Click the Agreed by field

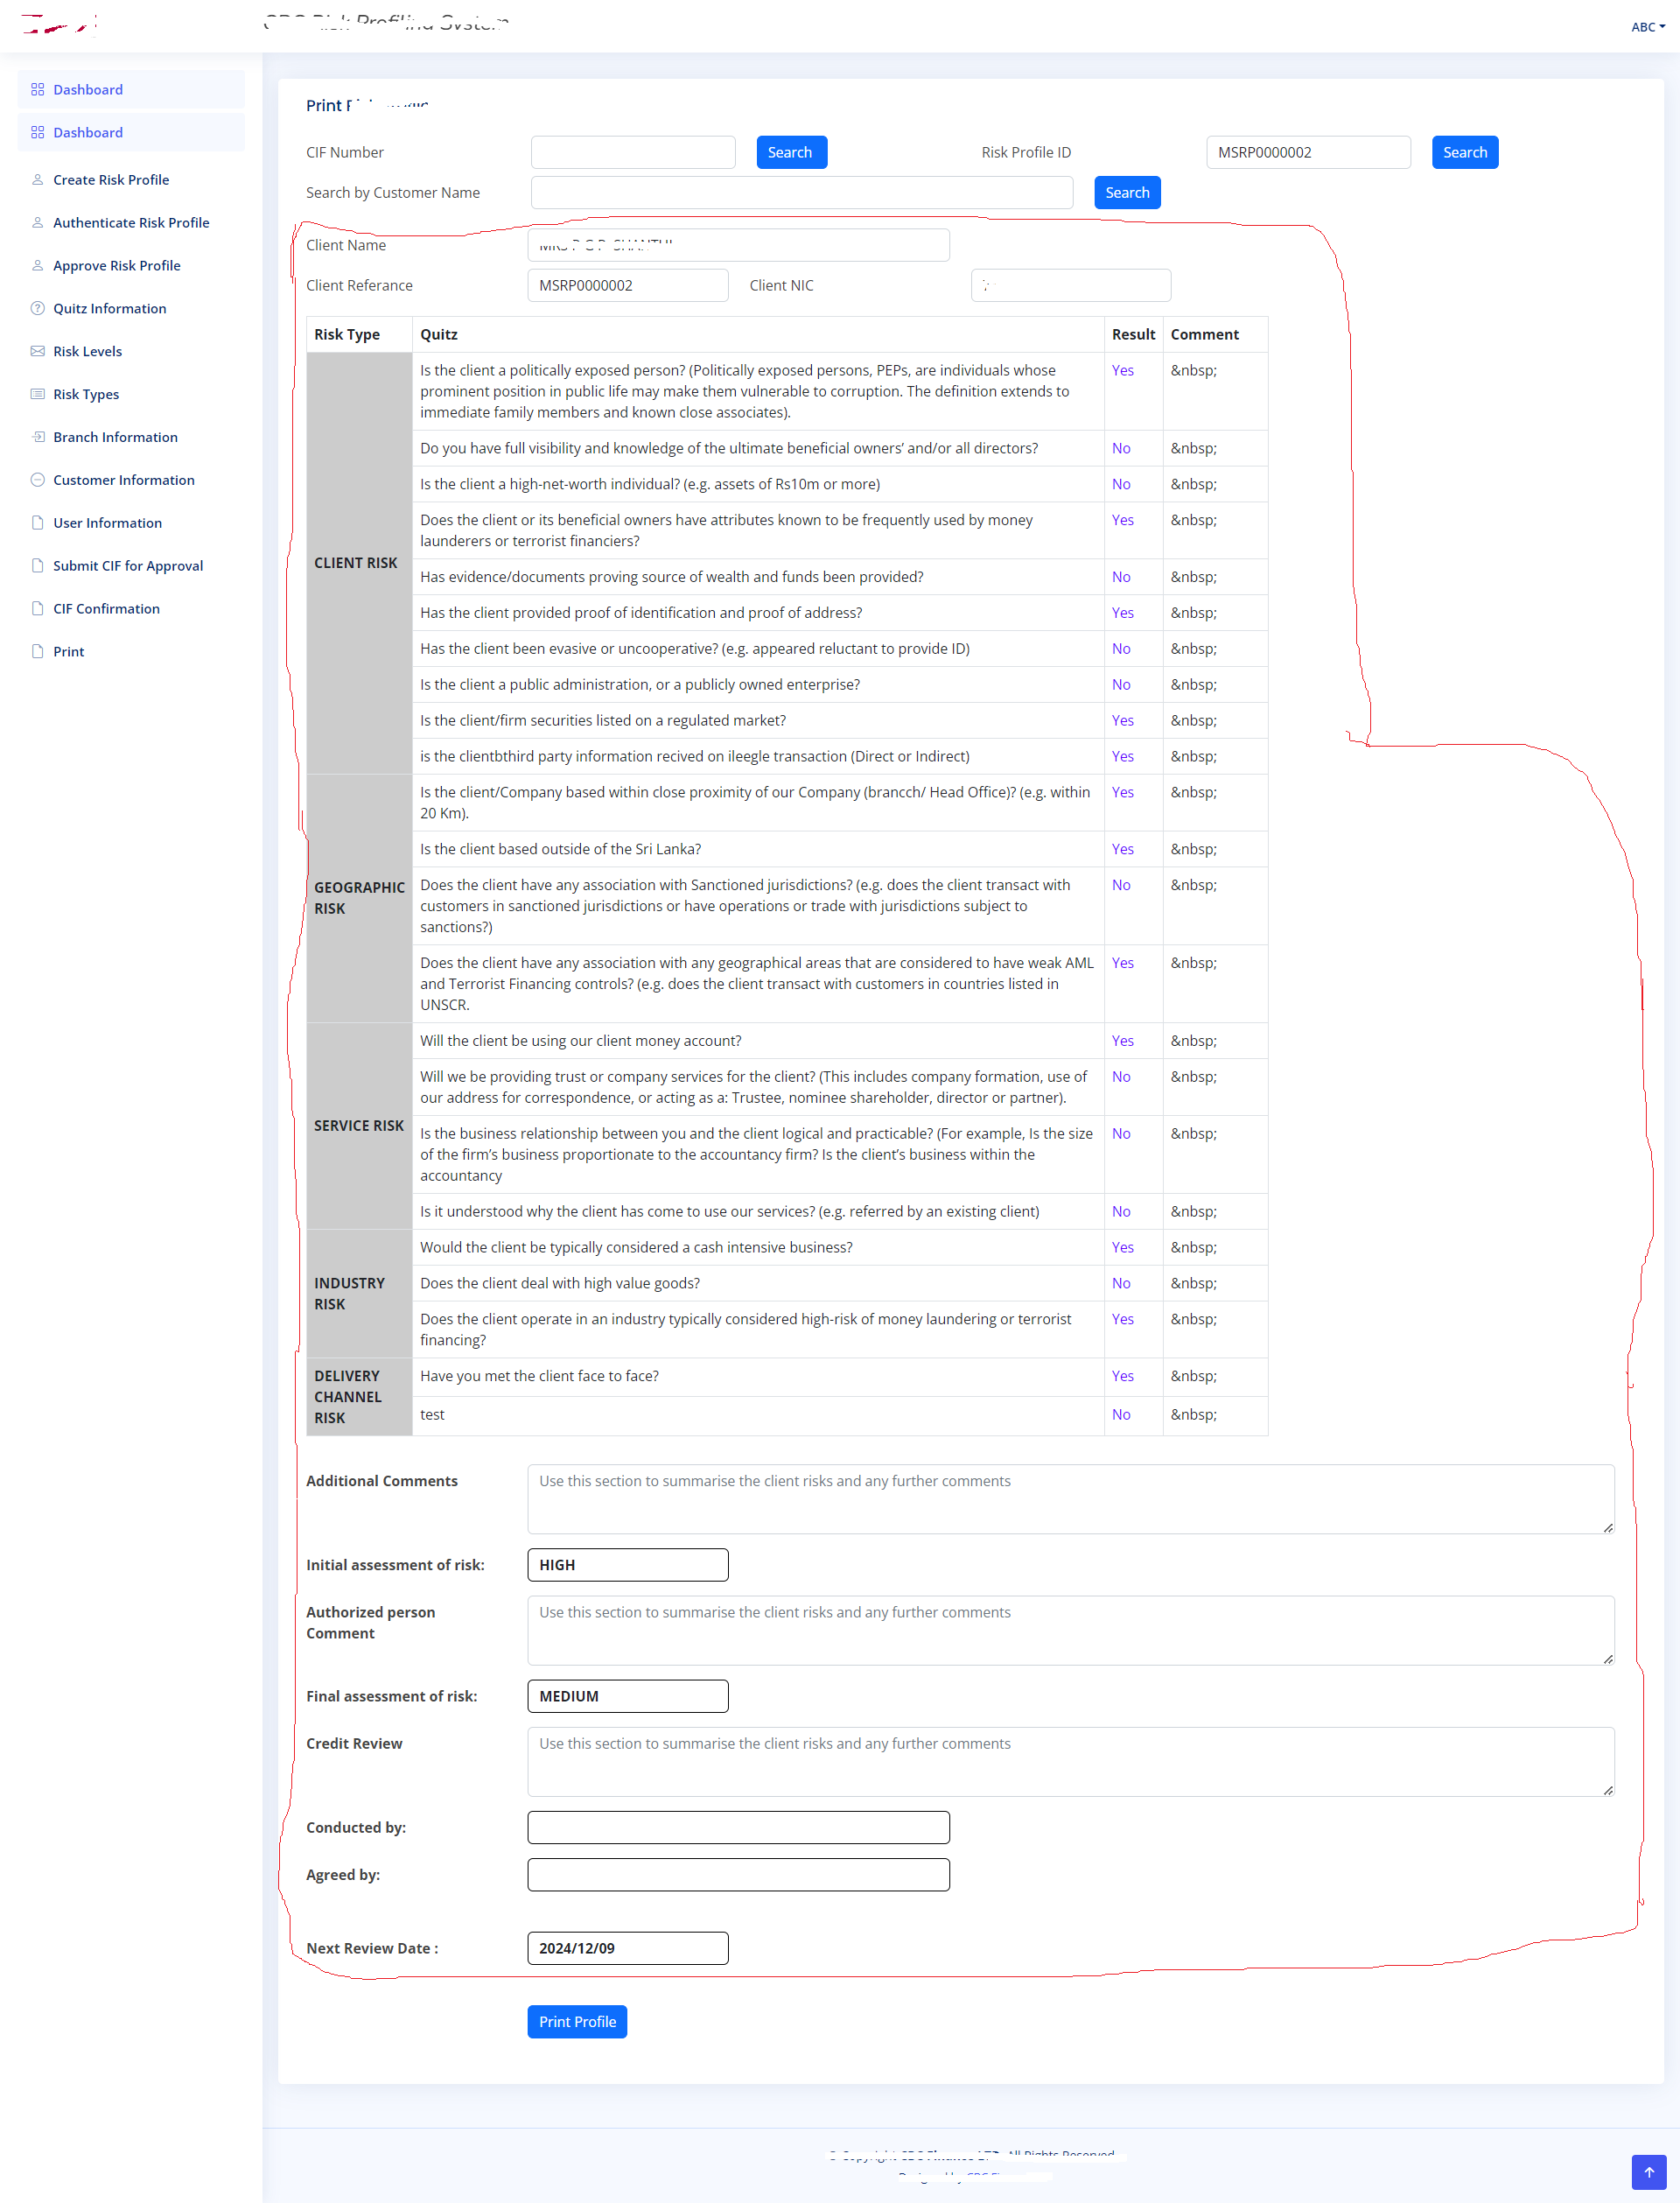[738, 1874]
